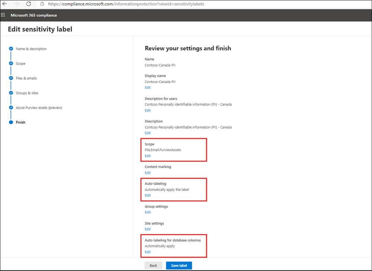The image size is (372, 271).
Task: Click the Contoso-Canada-PII name value
Action: point(160,65)
